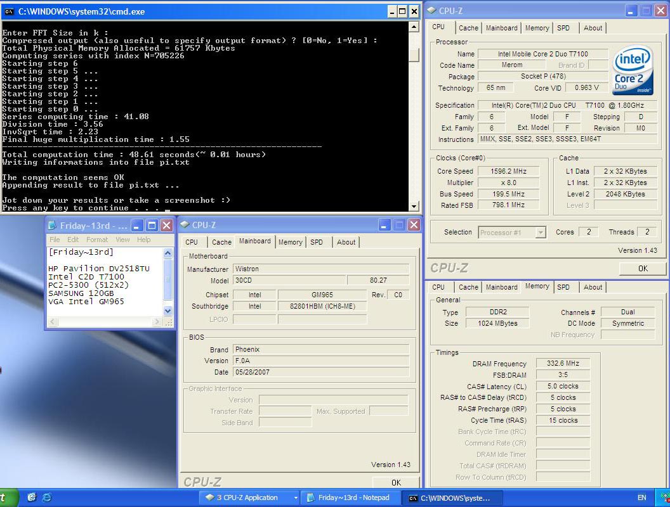
Task: Click the Notepad title bar icon
Action: tap(53, 226)
